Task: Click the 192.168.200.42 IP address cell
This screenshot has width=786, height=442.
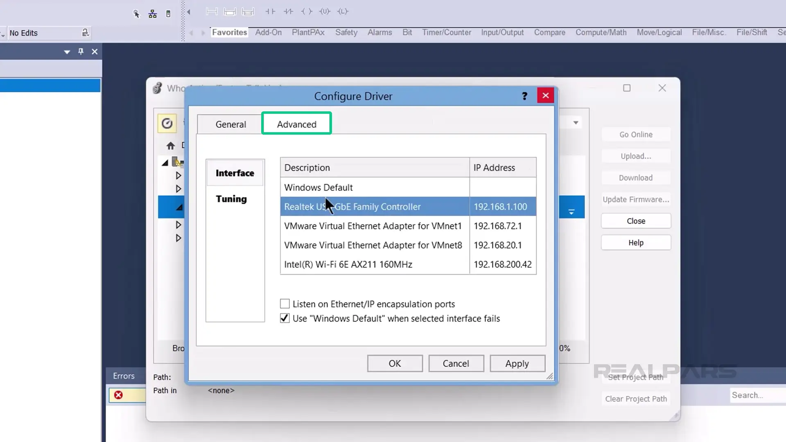Action: point(503,264)
